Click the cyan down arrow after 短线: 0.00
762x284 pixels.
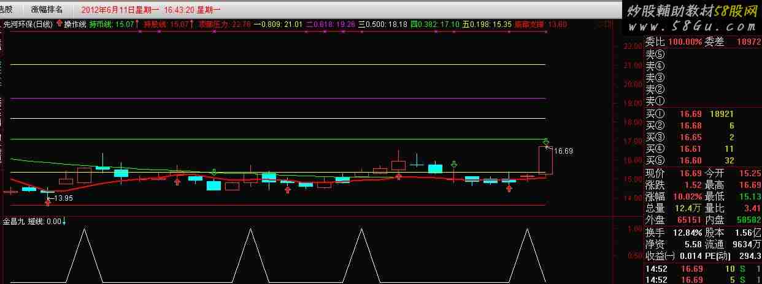coord(64,222)
